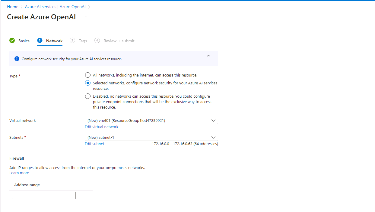
Task: Select the Disabled network access radio button
Action: (x=88, y=96)
